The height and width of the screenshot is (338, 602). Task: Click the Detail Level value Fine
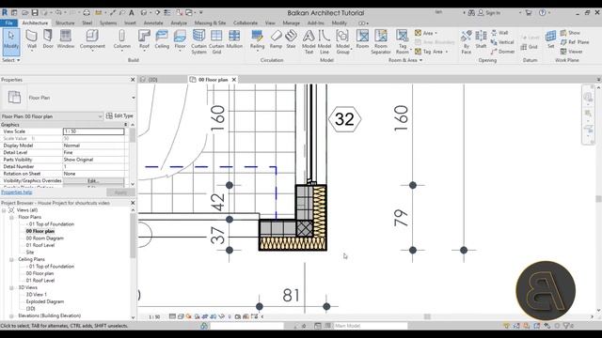(94, 152)
